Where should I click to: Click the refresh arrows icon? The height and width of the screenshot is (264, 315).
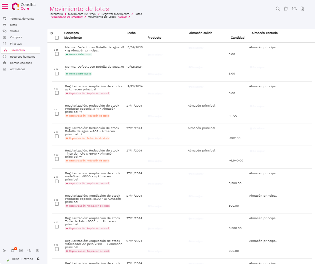(x=294, y=9)
